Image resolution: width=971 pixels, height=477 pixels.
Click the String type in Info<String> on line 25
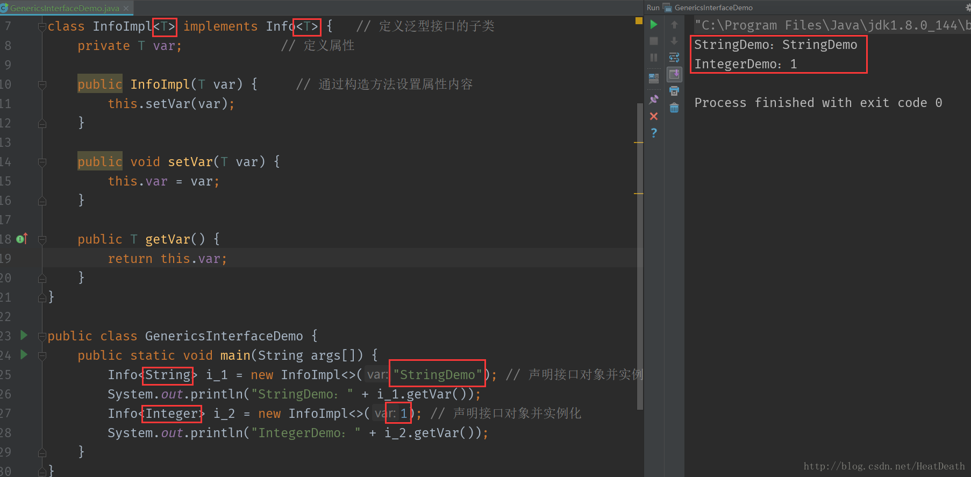[168, 375]
